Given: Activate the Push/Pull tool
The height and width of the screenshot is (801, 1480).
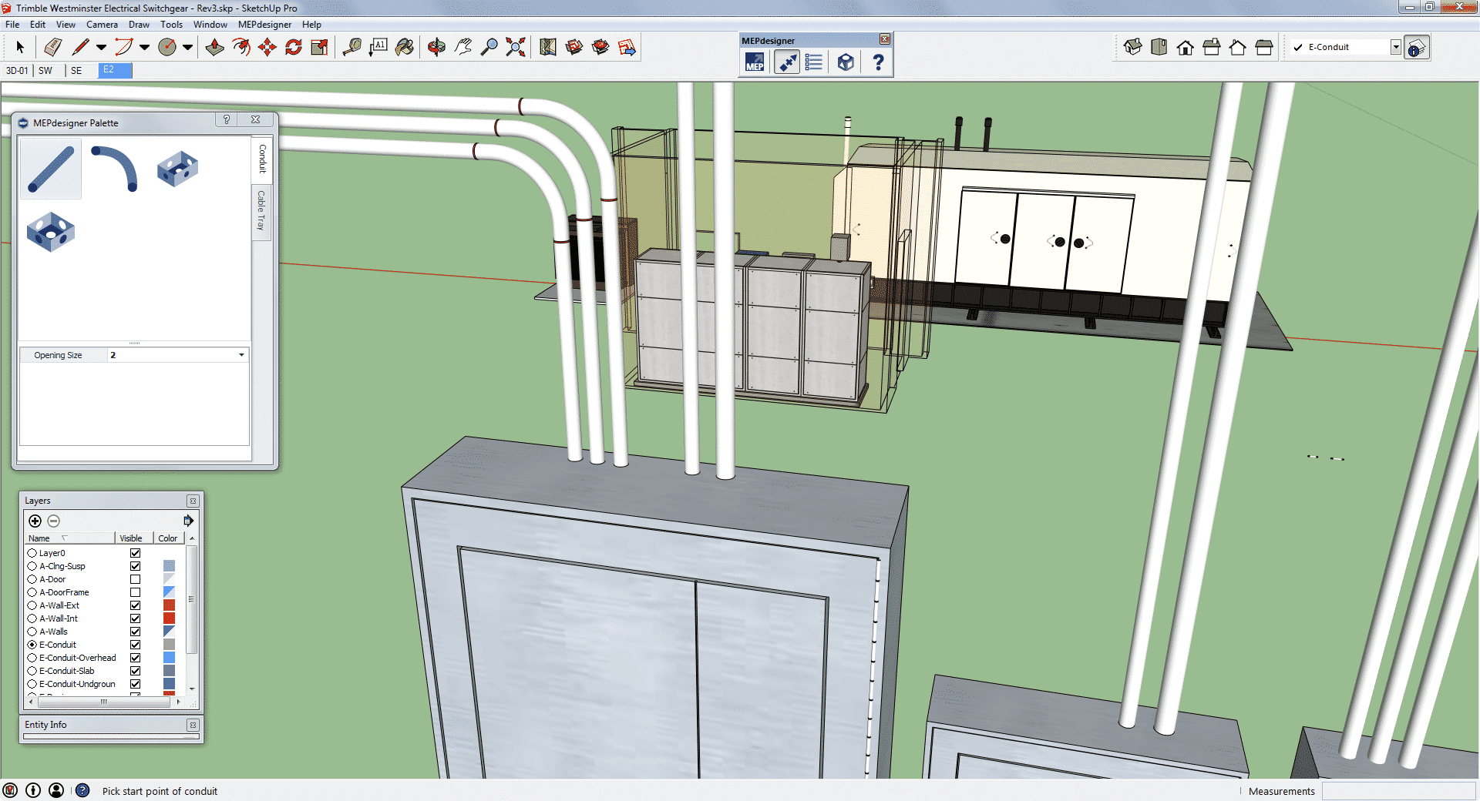Looking at the screenshot, I should click(214, 48).
